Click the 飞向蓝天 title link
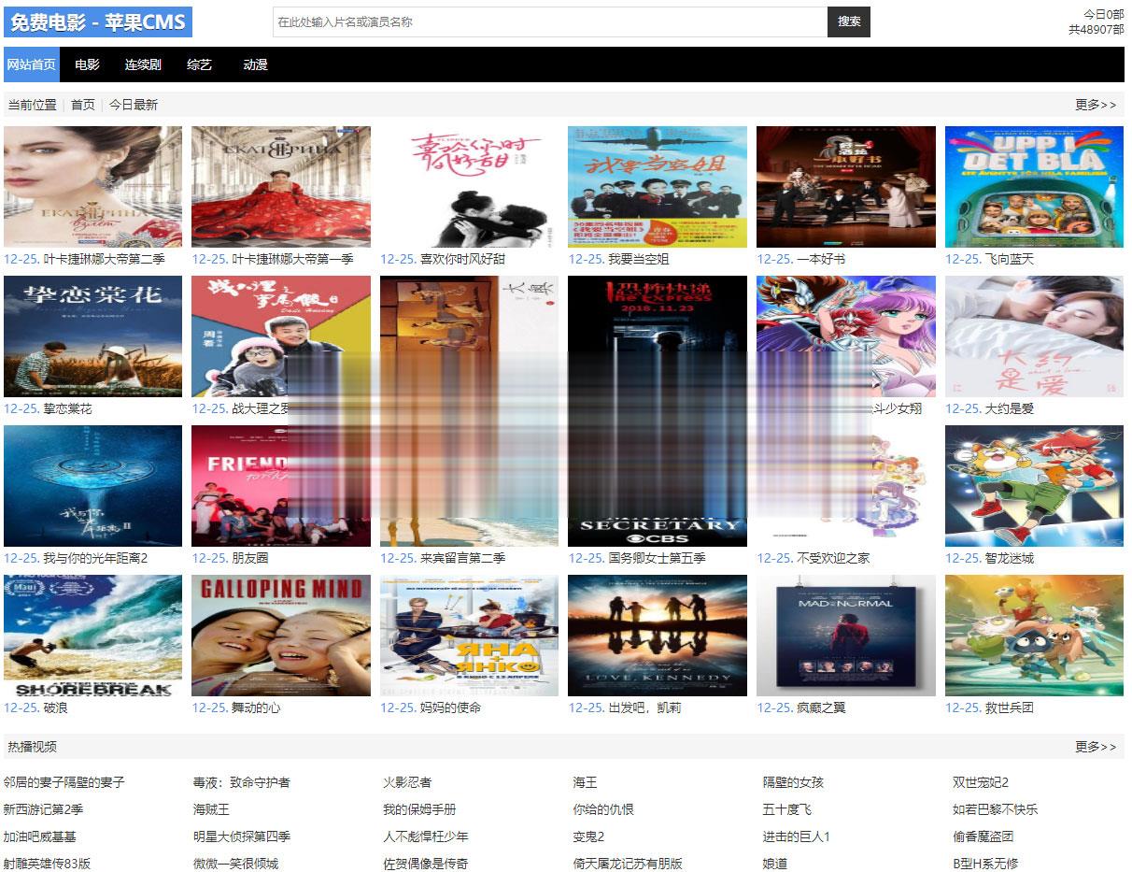The image size is (1132, 872). pyautogui.click(x=1010, y=259)
